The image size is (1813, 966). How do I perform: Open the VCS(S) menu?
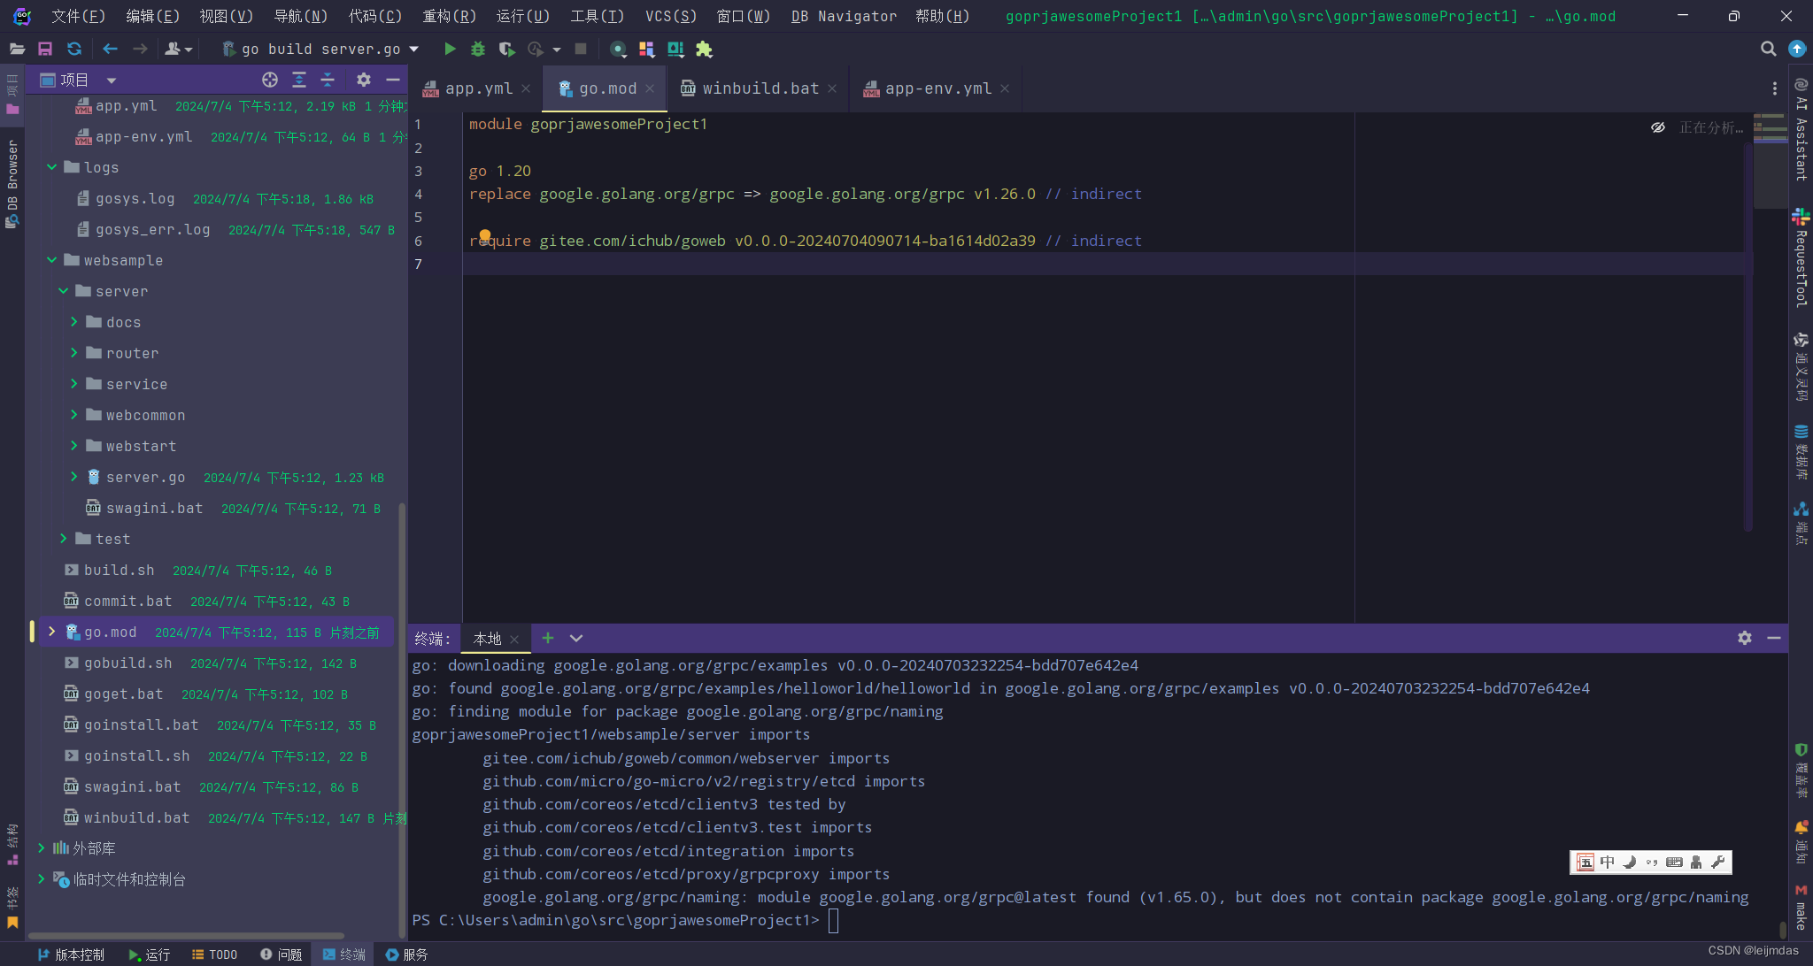pos(671,16)
